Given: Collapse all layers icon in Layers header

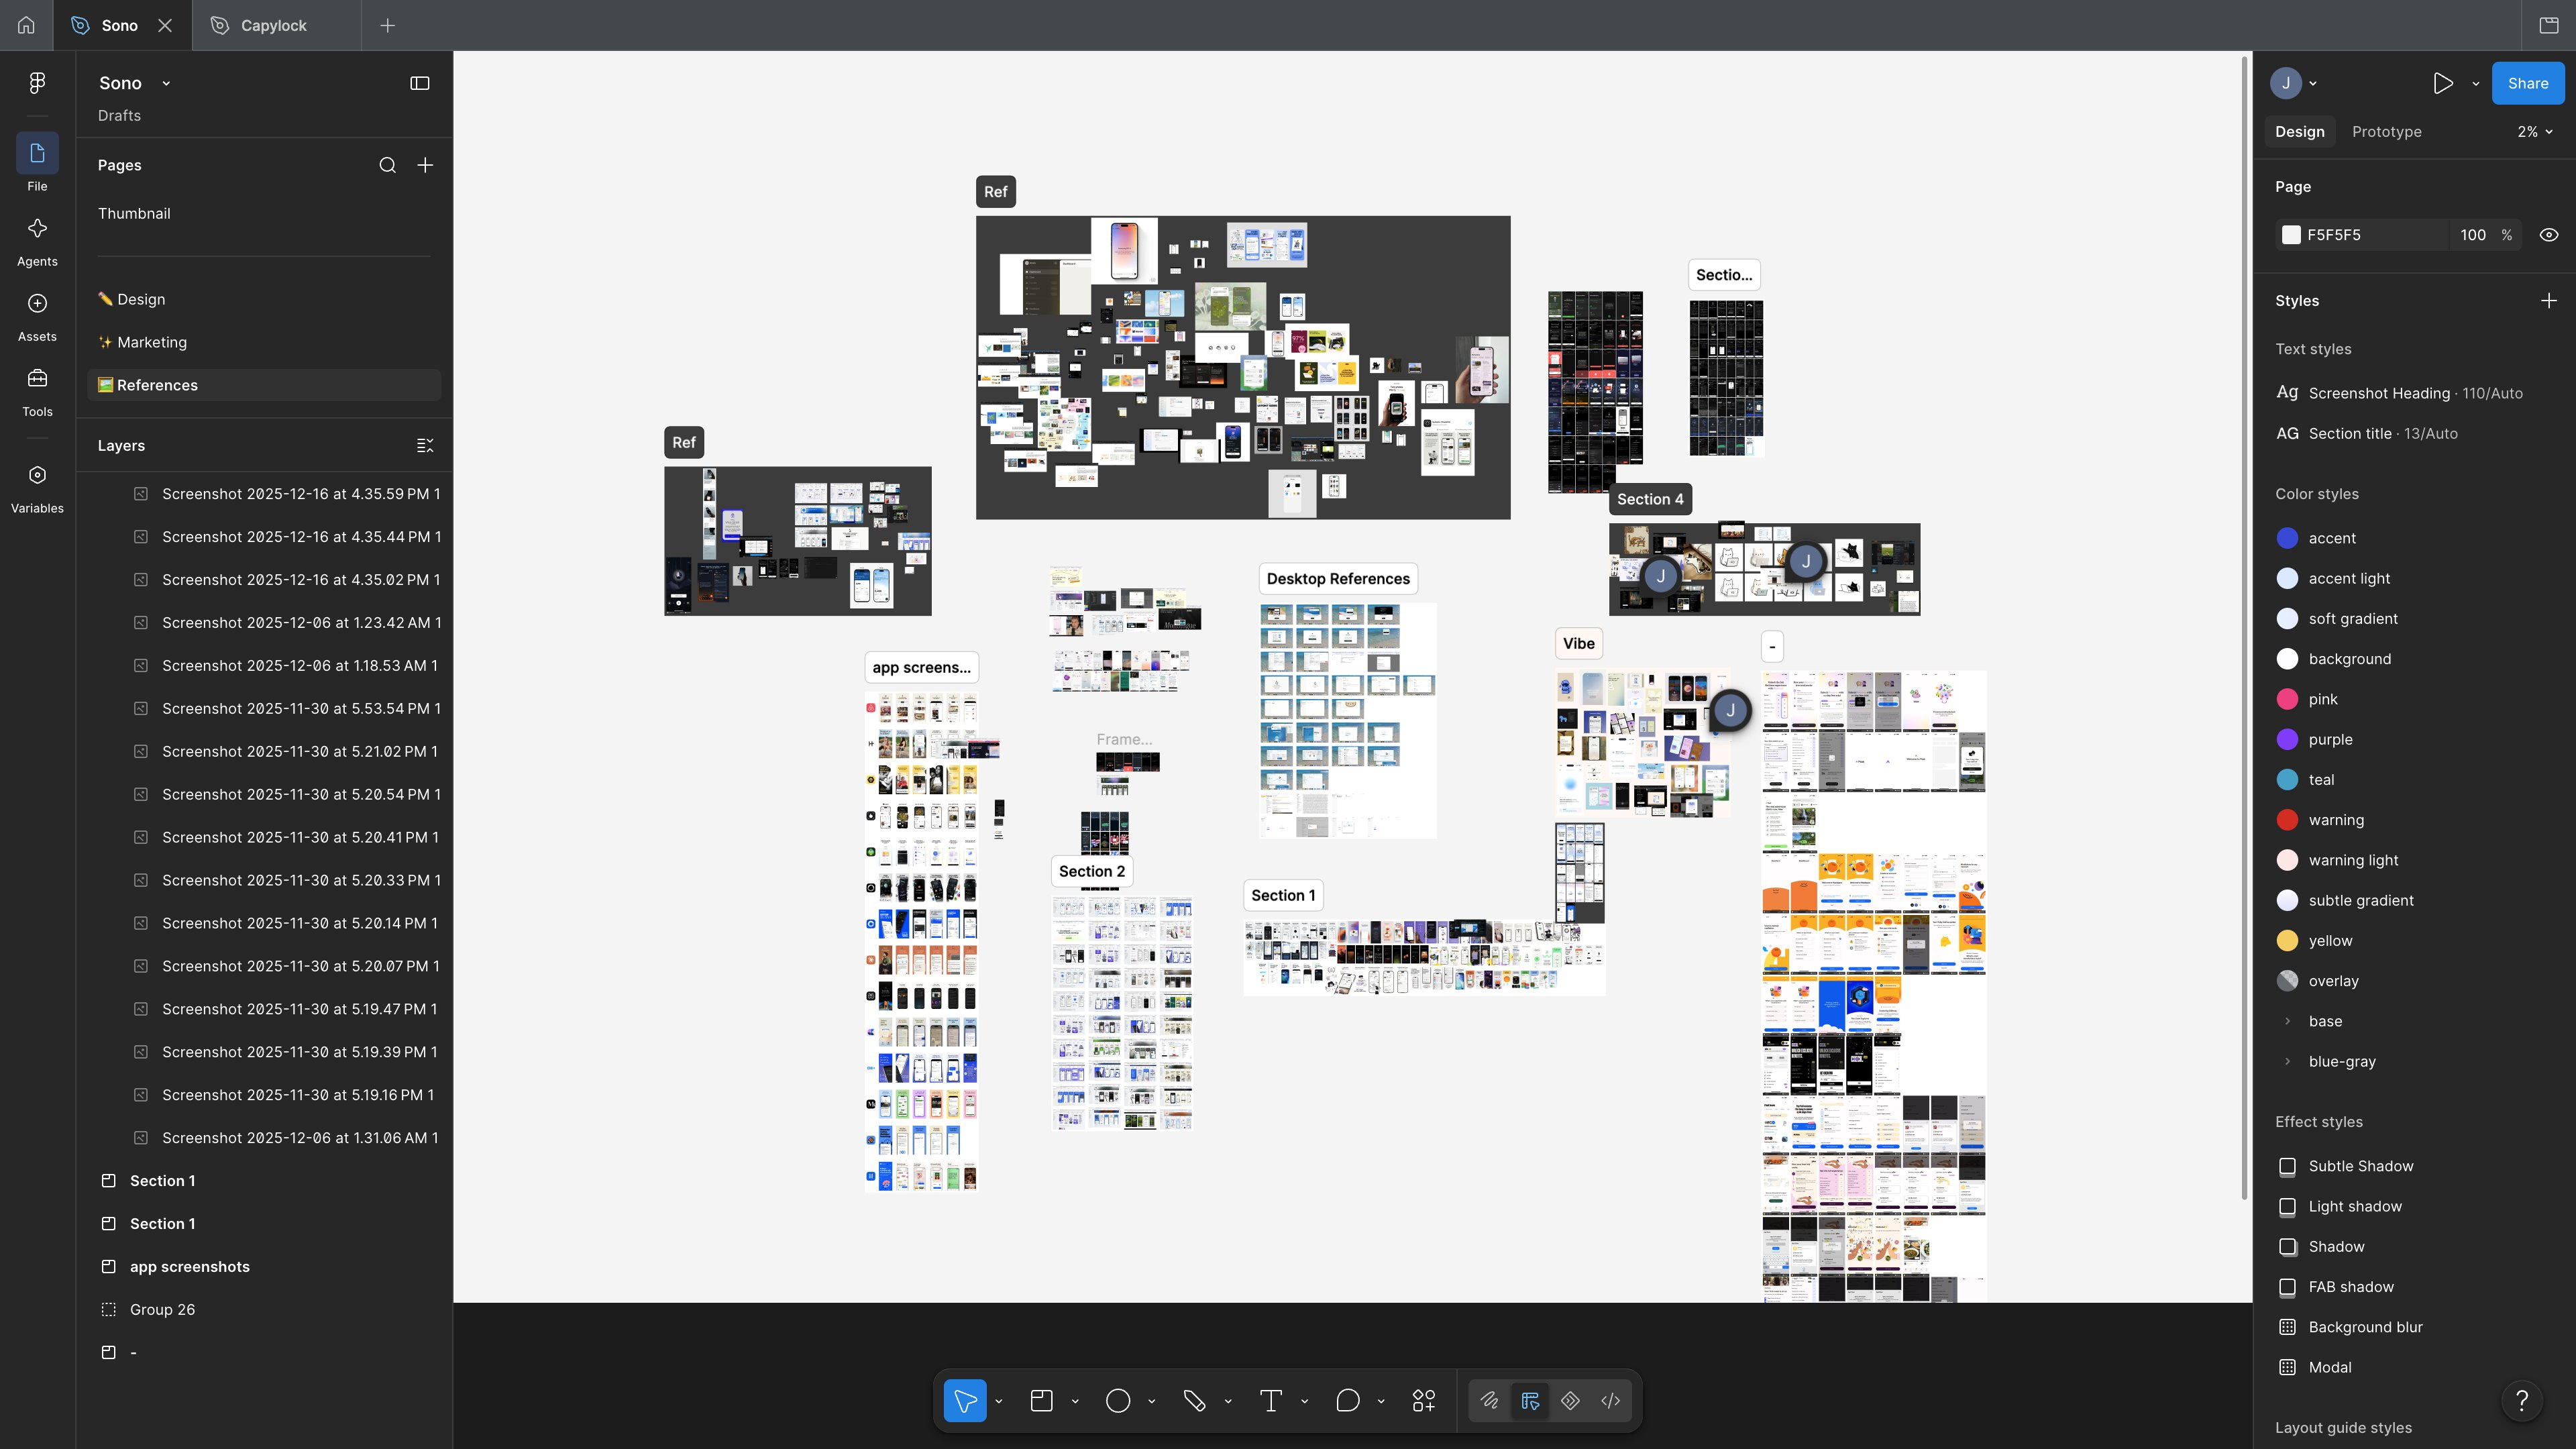Looking at the screenshot, I should click(x=425, y=445).
